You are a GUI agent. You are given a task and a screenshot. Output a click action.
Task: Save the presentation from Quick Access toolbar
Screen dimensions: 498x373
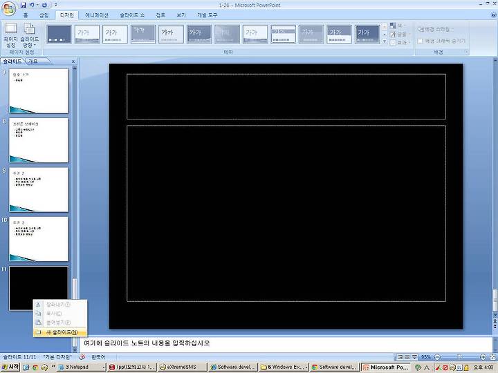tap(24, 5)
